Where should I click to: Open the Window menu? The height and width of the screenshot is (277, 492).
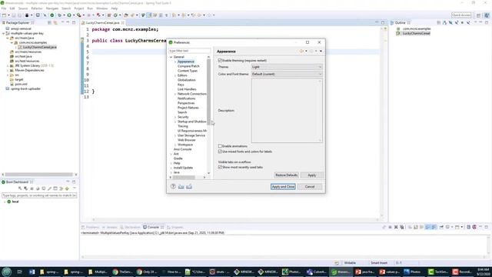101,8
